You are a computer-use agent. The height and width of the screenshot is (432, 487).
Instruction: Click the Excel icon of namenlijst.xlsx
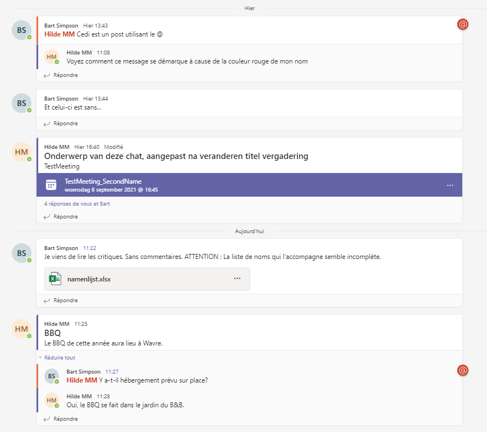coord(55,279)
